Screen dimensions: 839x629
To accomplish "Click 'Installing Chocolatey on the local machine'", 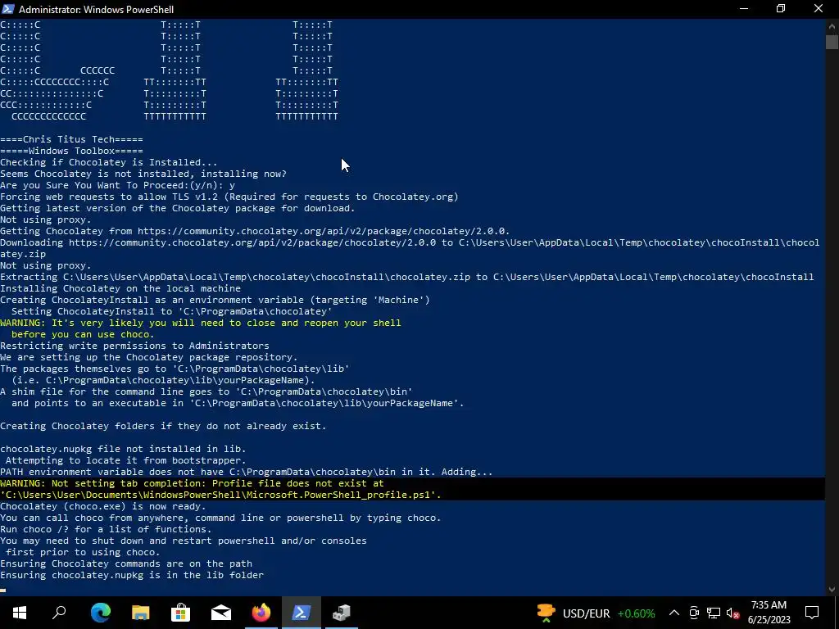I will [x=120, y=288].
